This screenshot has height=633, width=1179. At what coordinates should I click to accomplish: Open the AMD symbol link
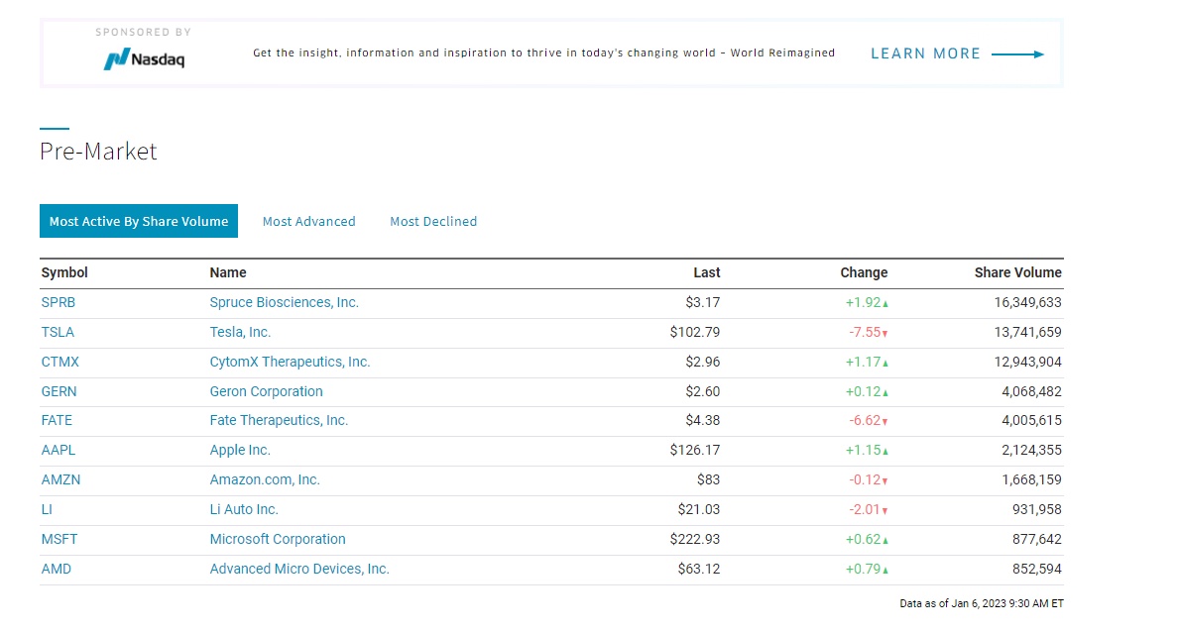click(x=56, y=569)
